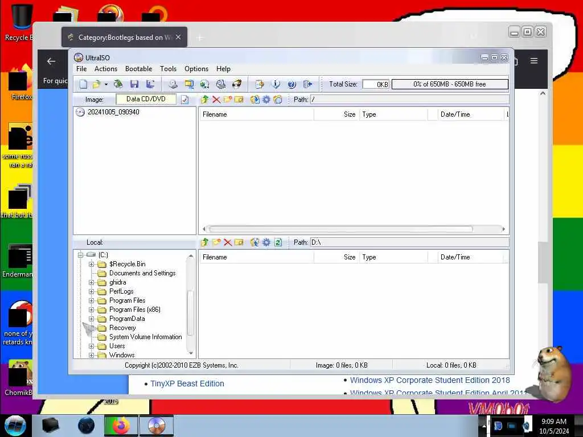Click the blue Info toolbar icon
The image size is (583, 437).
point(276,84)
